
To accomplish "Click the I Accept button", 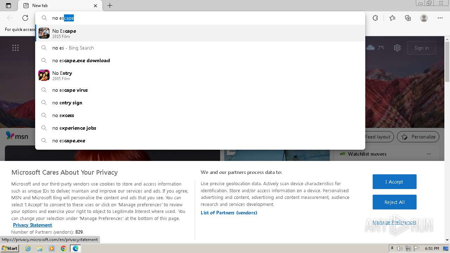I will [x=394, y=182].
